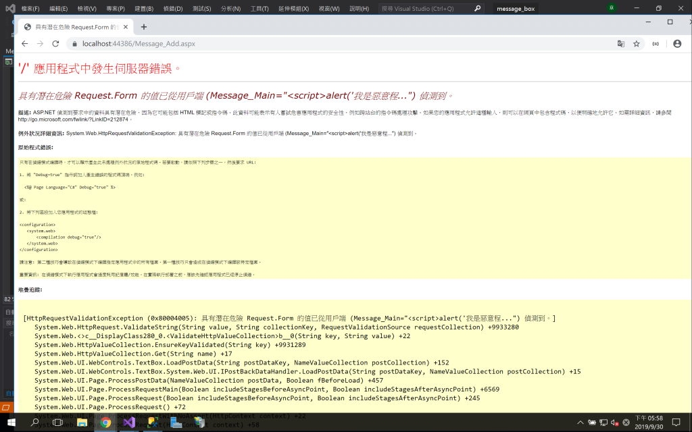Open the 檔案(F) menu in Visual Studio
692x432 pixels.
tap(30, 9)
